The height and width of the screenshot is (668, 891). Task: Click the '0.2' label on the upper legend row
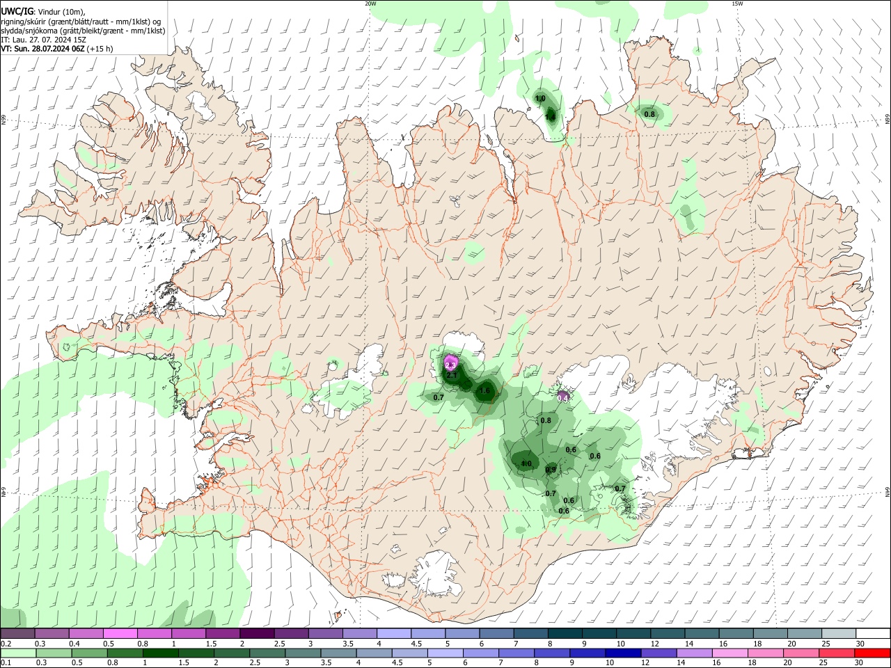[x=6, y=644]
